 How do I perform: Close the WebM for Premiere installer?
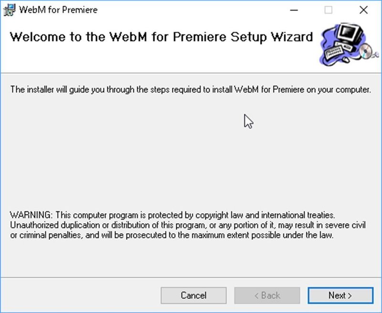[364, 10]
